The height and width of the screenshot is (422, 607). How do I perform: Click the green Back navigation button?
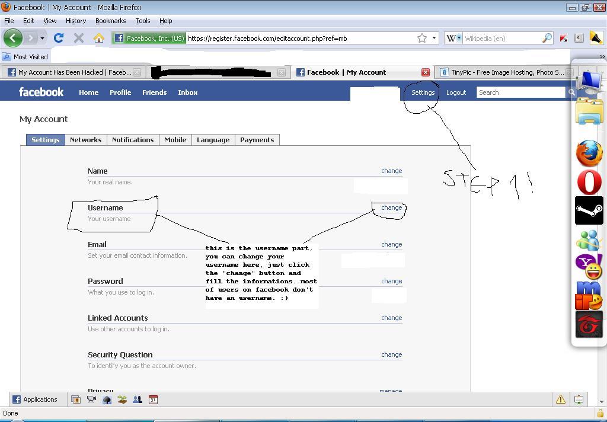pyautogui.click(x=13, y=38)
